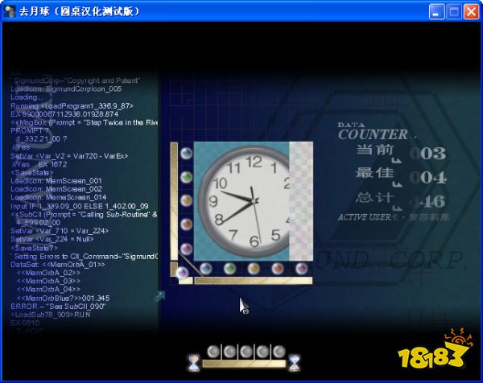This screenshot has width=483, height=383.
Task: Click the purple orb in the bottom row
Action: 301,268
